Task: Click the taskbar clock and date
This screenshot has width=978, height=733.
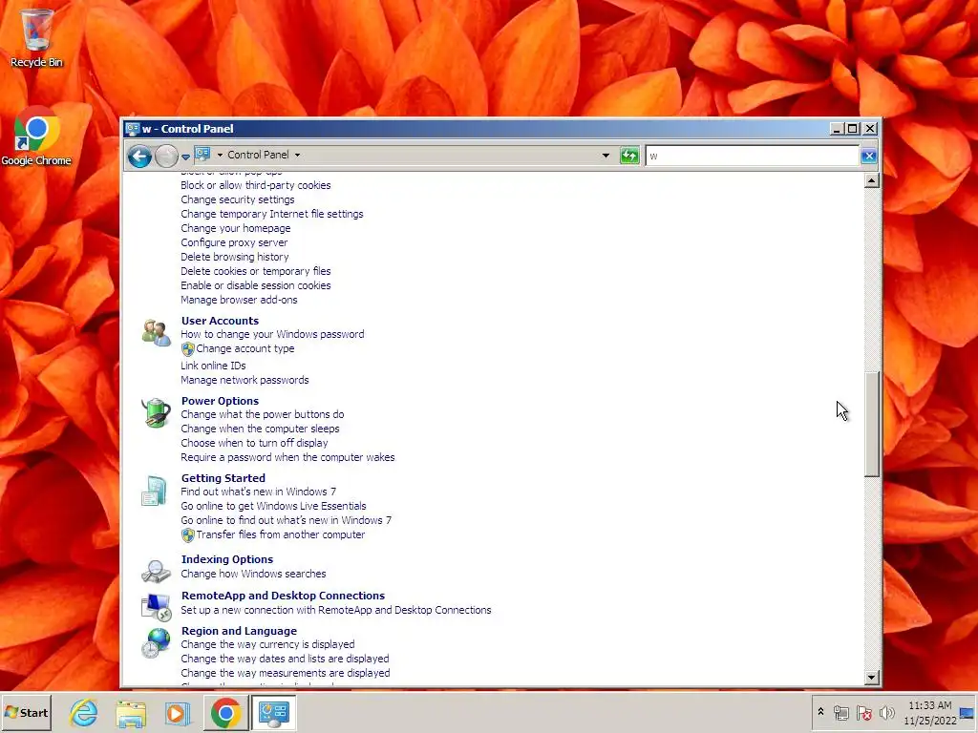Action: click(929, 713)
